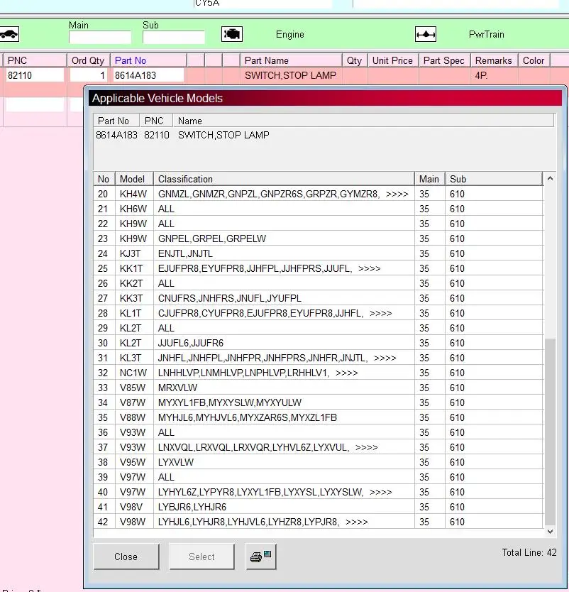Click the Engine category icon
This screenshot has width=569, height=592.
(x=232, y=34)
